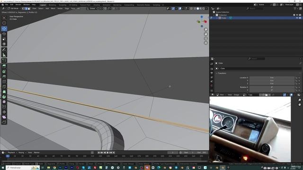This screenshot has width=303, height=170.
Task: Click the zoom magnifier icon in viewport
Action: pos(206,29)
